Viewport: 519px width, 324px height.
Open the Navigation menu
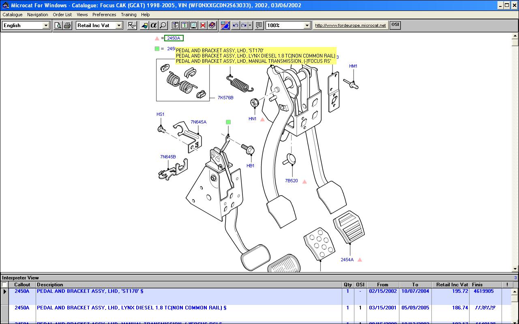pyautogui.click(x=37, y=15)
